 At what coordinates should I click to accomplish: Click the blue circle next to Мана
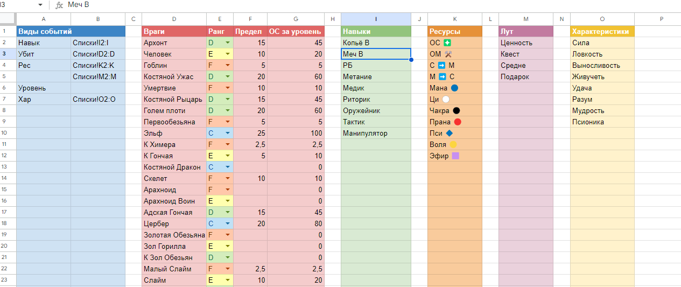click(x=454, y=88)
